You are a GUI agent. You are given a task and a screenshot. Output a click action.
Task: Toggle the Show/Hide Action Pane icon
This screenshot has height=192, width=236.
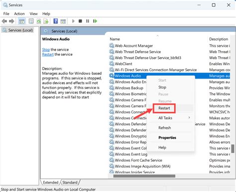coord(63,21)
